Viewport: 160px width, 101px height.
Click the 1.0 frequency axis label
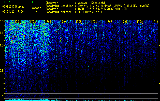pos(2,45)
